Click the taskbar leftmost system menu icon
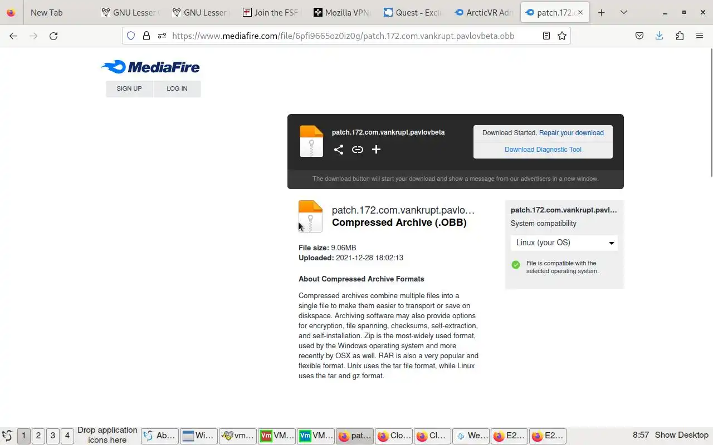The width and height of the screenshot is (713, 445). (8, 436)
